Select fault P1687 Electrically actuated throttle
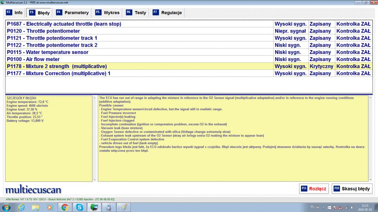 189,24
